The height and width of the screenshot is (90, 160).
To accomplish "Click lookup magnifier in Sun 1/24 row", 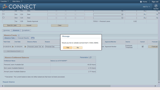I will (145, 14).
